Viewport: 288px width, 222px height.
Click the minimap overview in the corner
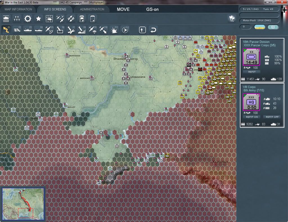(23, 204)
